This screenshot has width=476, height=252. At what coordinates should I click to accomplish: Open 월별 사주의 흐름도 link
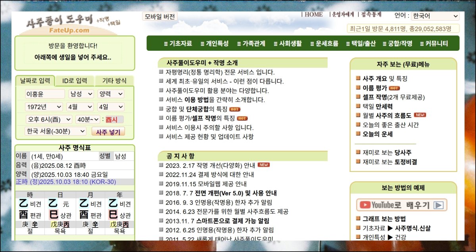pos(387,115)
